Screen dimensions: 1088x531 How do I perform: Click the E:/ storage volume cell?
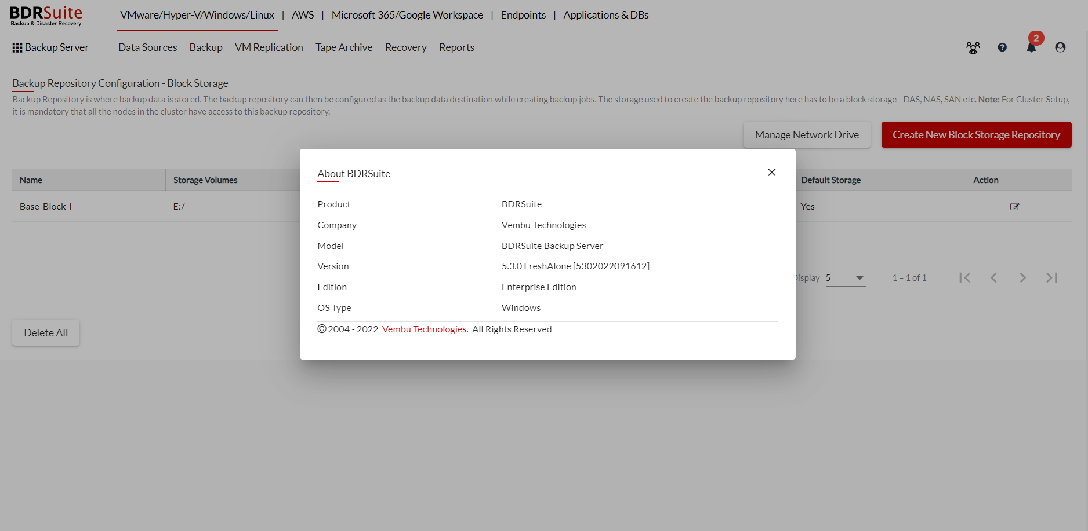(179, 207)
